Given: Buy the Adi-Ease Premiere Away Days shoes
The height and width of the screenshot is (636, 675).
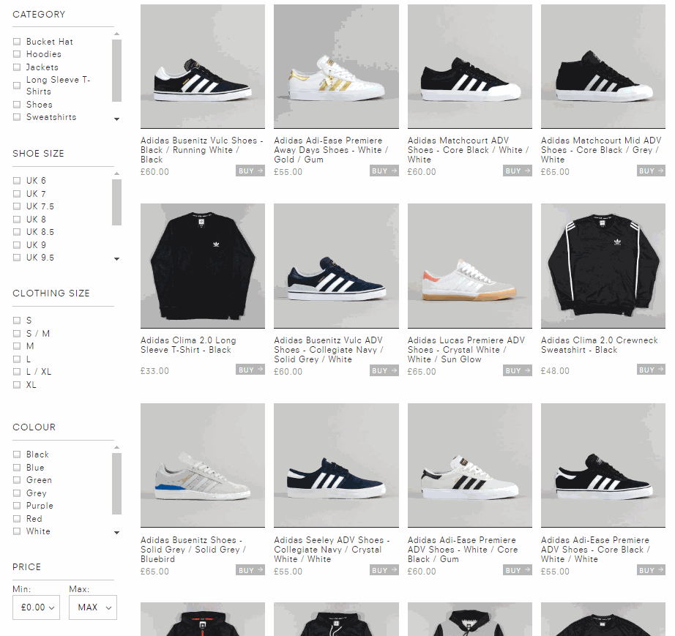Looking at the screenshot, I should [384, 171].
